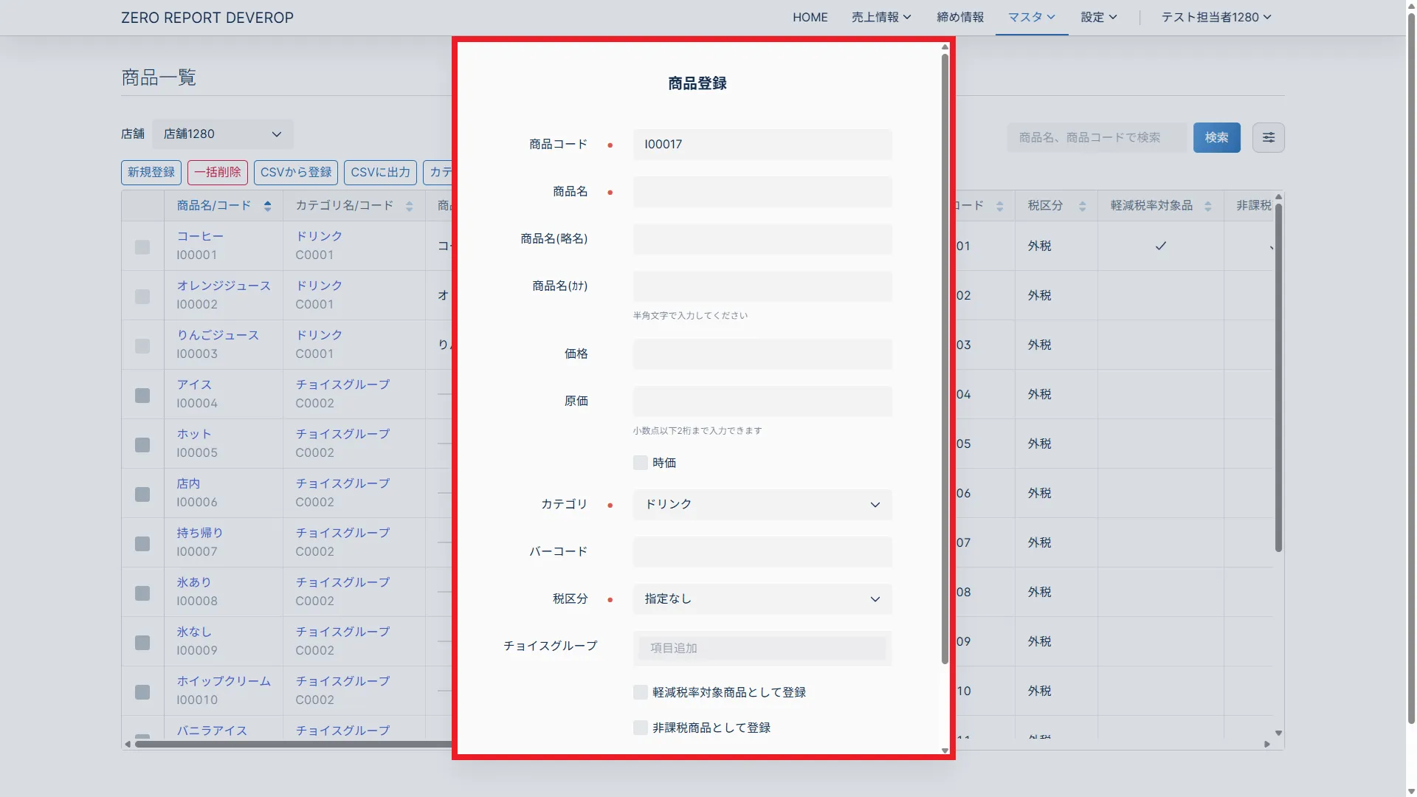The height and width of the screenshot is (797, 1417).
Task: Check 軽減税率対象商品として登録
Action: click(640, 692)
